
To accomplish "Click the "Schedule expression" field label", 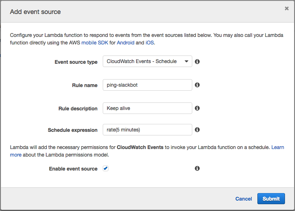I will 72,130.
